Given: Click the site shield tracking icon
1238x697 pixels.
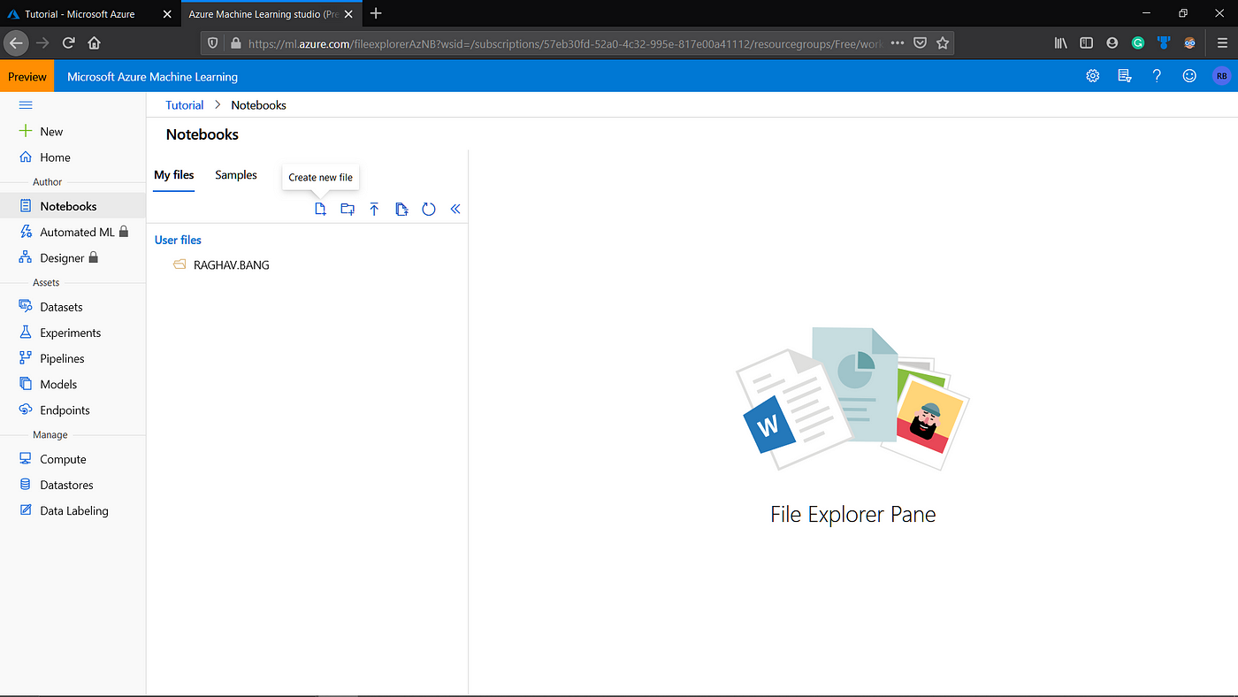Looking at the screenshot, I should tap(213, 42).
